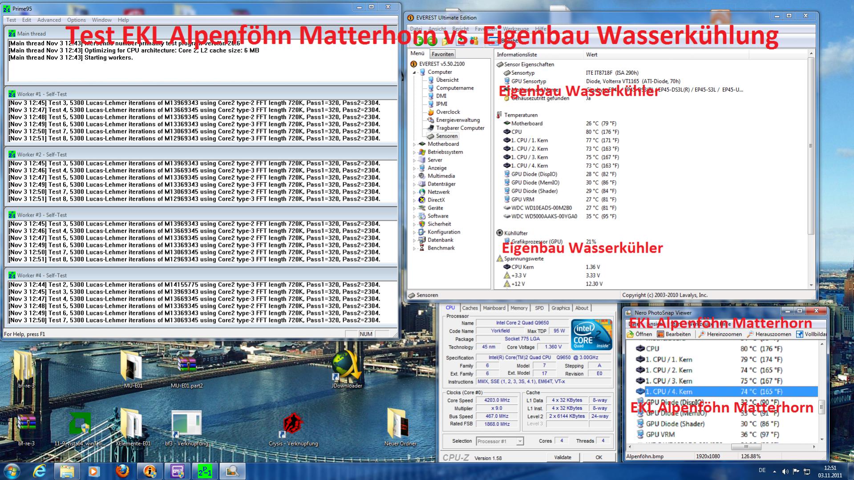Select the 11-9_vista64_win7 installer icon

click(80, 428)
